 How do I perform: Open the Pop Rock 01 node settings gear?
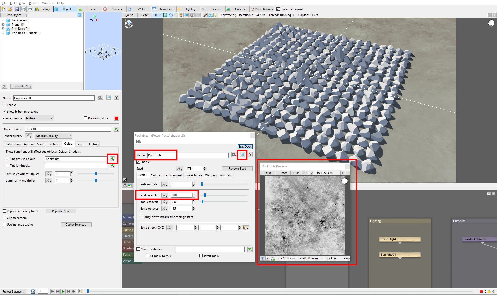click(x=100, y=98)
